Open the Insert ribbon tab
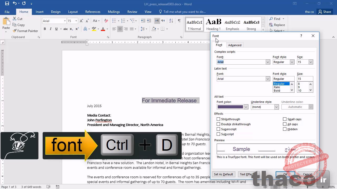337x189 pixels. tap(39, 12)
